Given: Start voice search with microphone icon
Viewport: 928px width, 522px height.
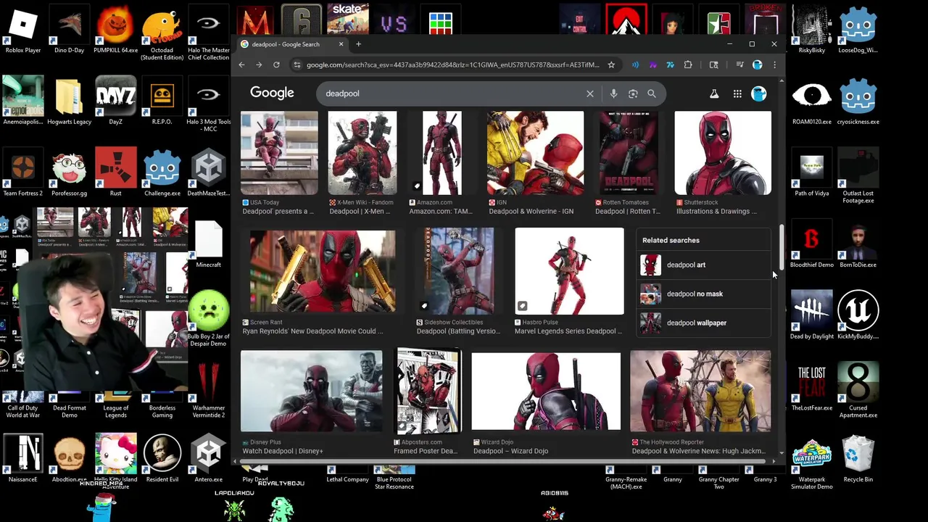Looking at the screenshot, I should 613,94.
